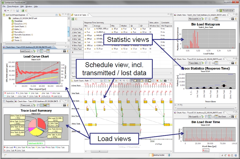Open the Project Explorer view menu arrow
This screenshot has width=240, height=159.
coord(63,14)
